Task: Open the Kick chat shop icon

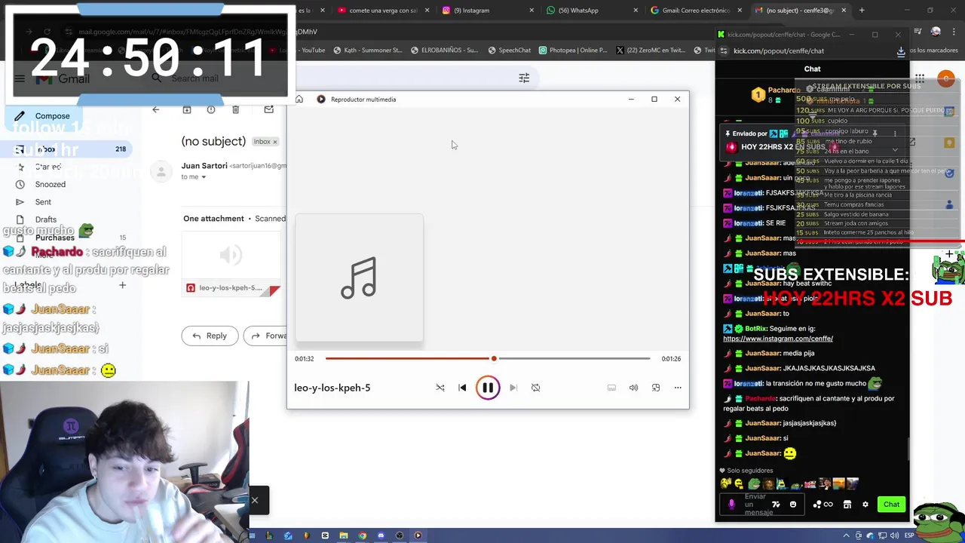Action: click(x=847, y=505)
